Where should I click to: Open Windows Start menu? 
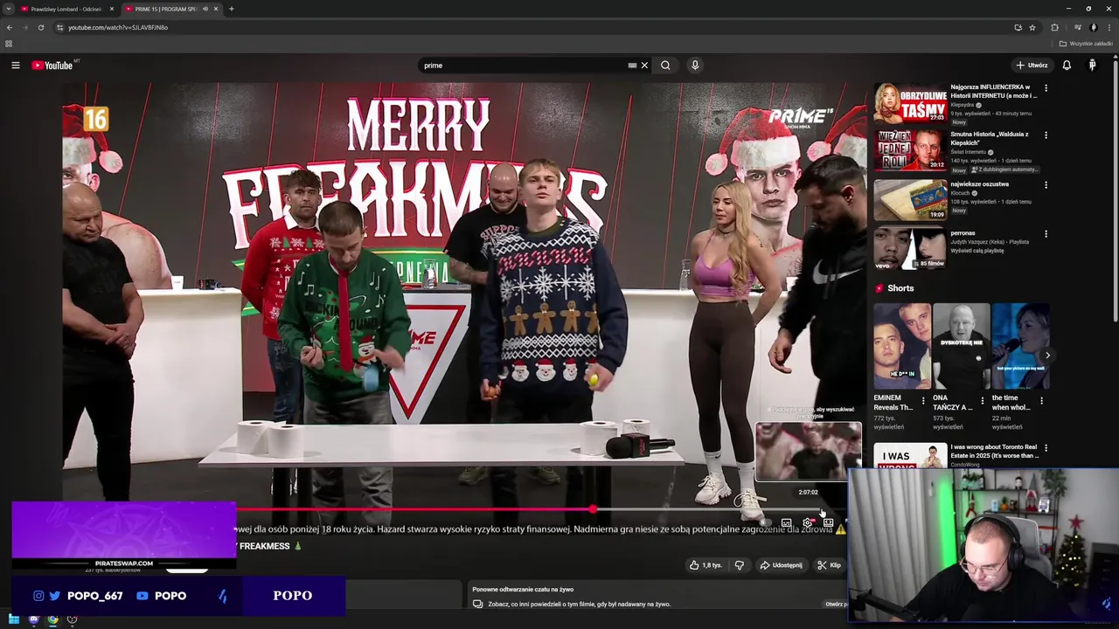13,619
